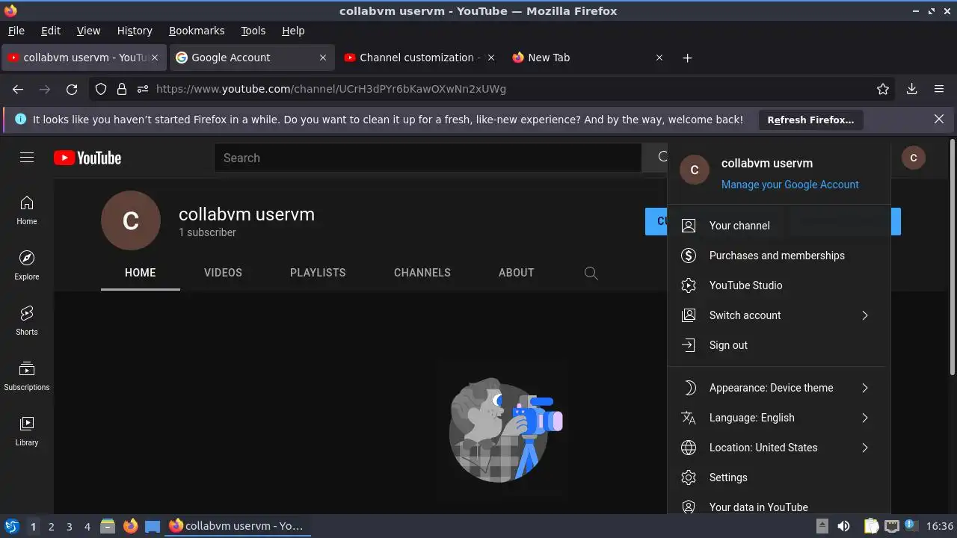Expand the Switch account submenu
This screenshot has height=538, width=957.
[778, 315]
